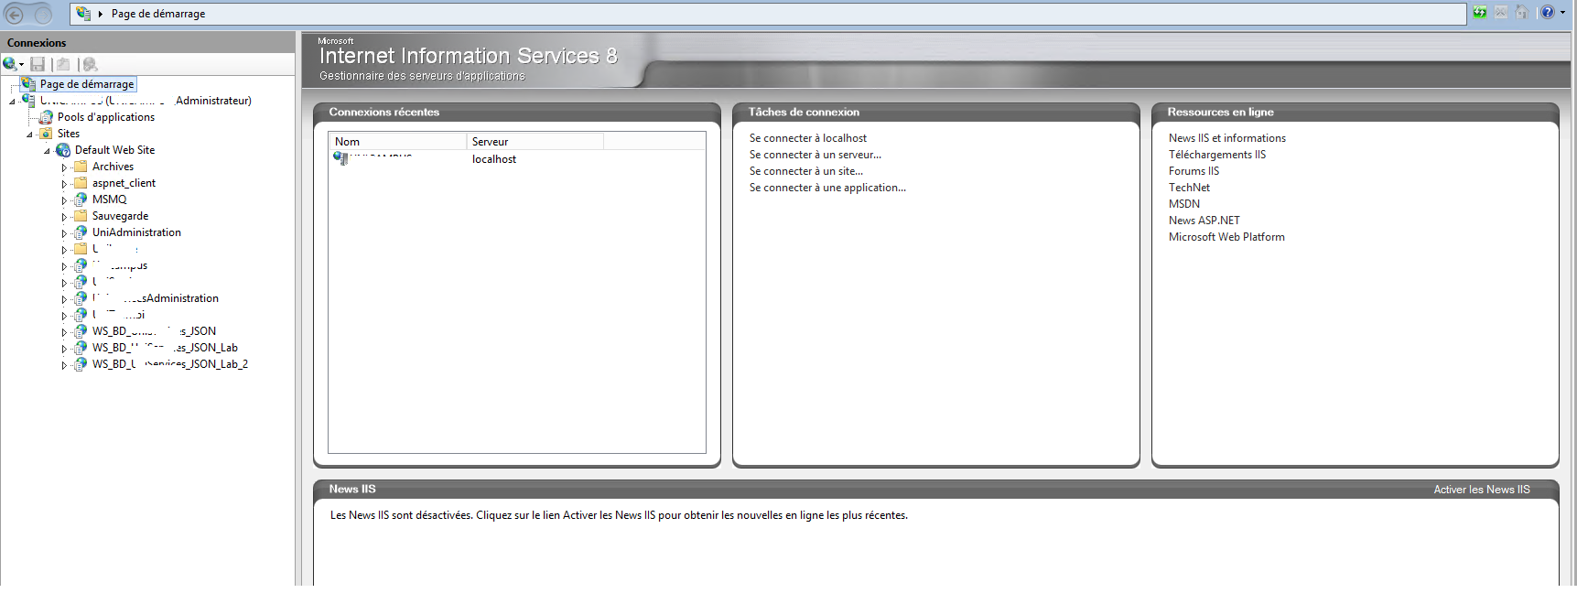Click the Pools d'applications icon

[x=46, y=117]
